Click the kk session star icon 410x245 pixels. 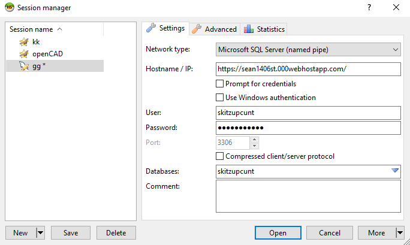tap(24, 42)
